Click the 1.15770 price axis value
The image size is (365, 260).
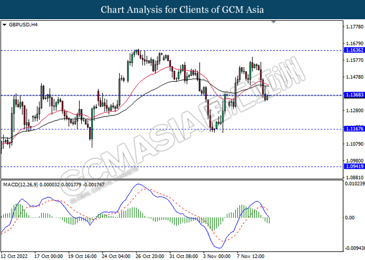pos(355,60)
